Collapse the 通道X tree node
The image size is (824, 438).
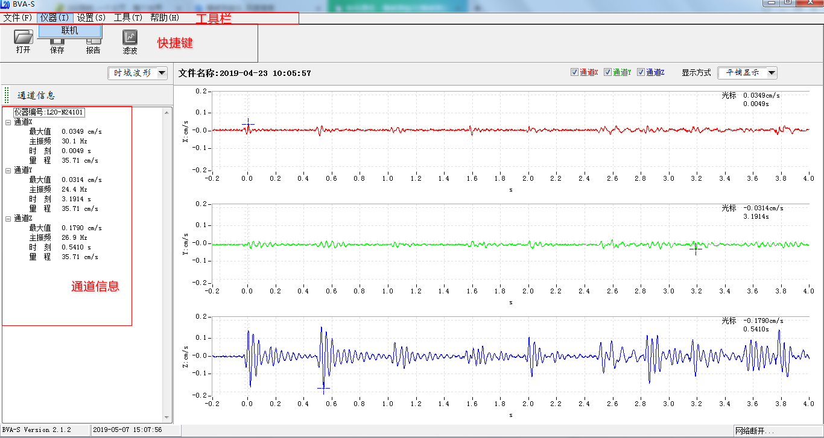pyautogui.click(x=8, y=122)
